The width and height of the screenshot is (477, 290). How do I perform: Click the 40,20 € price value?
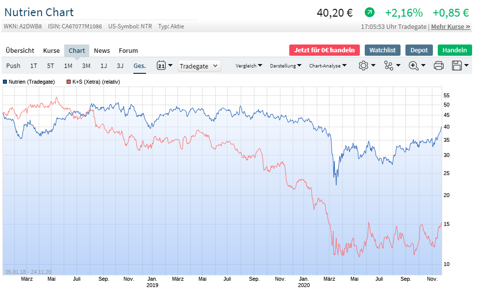pos(335,13)
